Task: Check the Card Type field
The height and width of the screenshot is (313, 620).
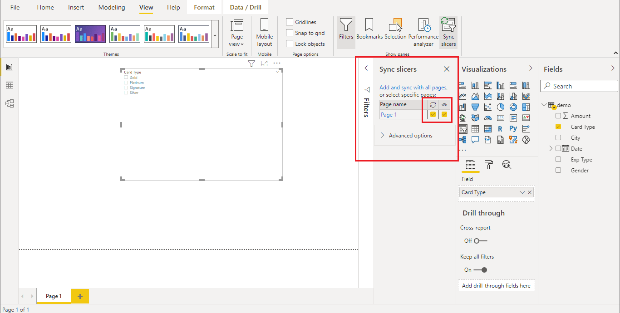Action: [x=558, y=127]
